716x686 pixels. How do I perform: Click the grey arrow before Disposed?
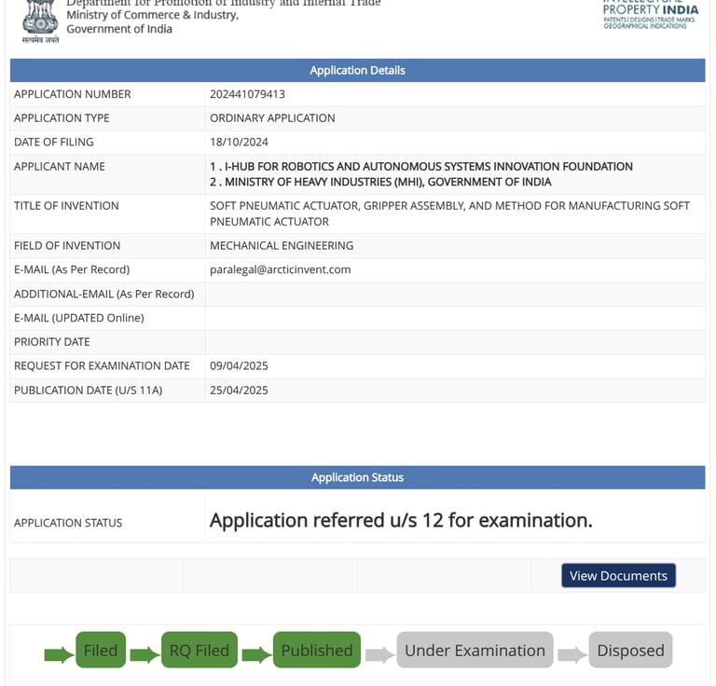(572, 654)
